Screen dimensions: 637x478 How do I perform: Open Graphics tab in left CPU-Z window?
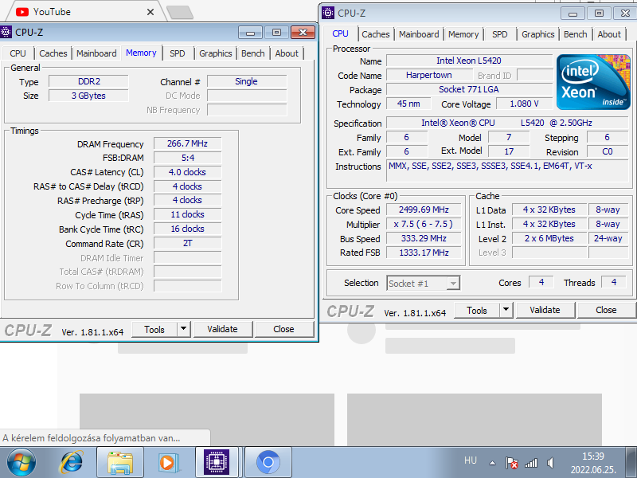click(x=215, y=53)
